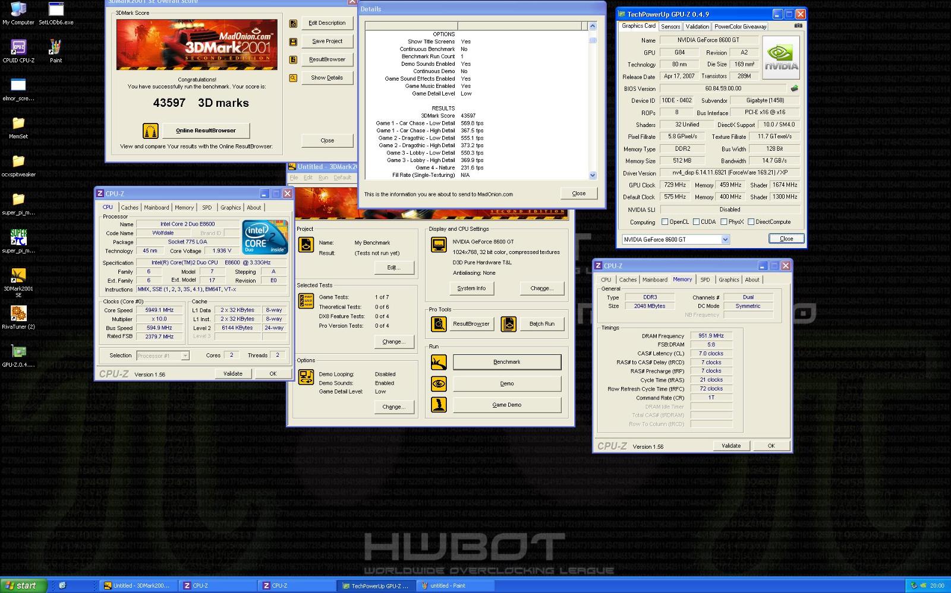Click the Online ResultBrowser button
951x593 pixels.
pos(205,131)
